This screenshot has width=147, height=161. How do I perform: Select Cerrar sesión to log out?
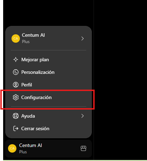coord(49,128)
